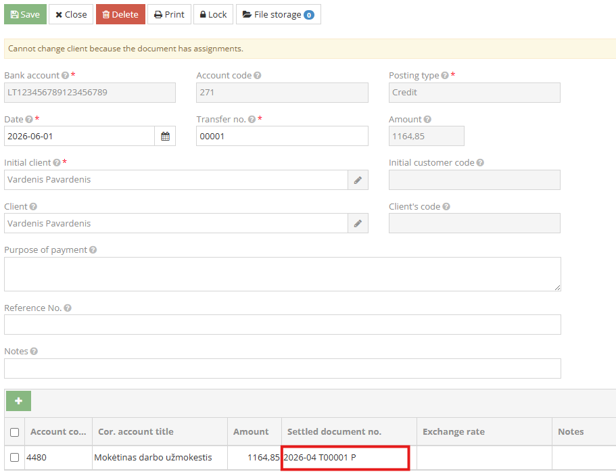Show help for Transfer no.
Image resolution: width=616 pixels, height=476 pixels.
tap(252, 120)
